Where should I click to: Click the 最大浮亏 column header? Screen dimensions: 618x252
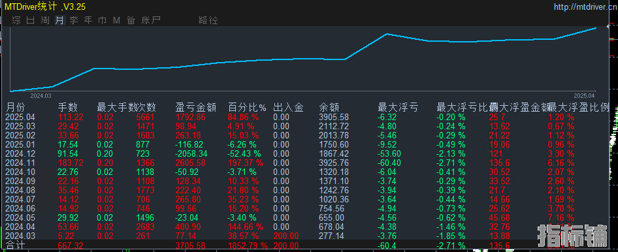(x=398, y=108)
